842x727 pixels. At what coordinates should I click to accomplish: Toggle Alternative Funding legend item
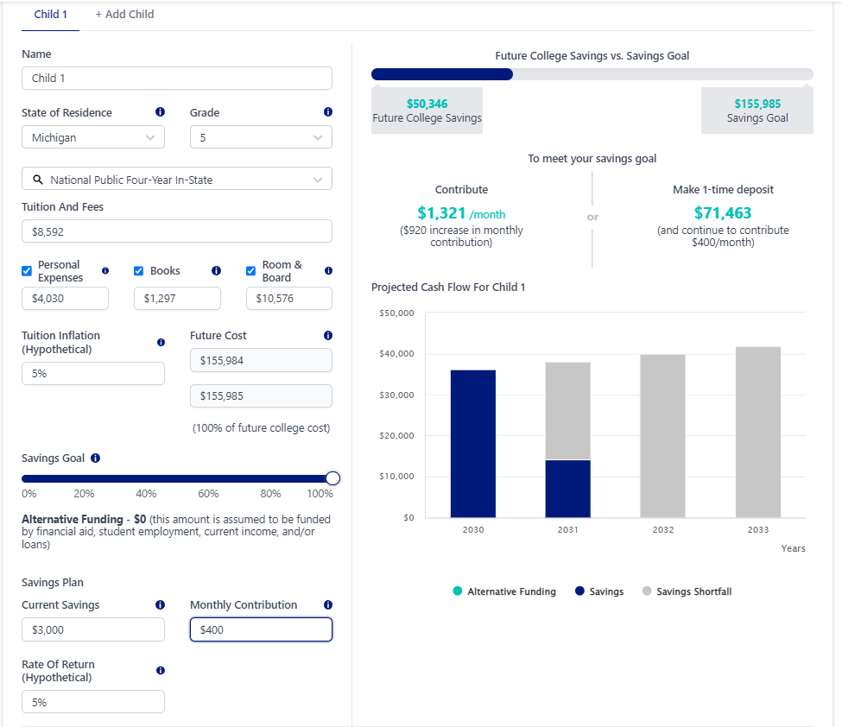click(x=504, y=591)
